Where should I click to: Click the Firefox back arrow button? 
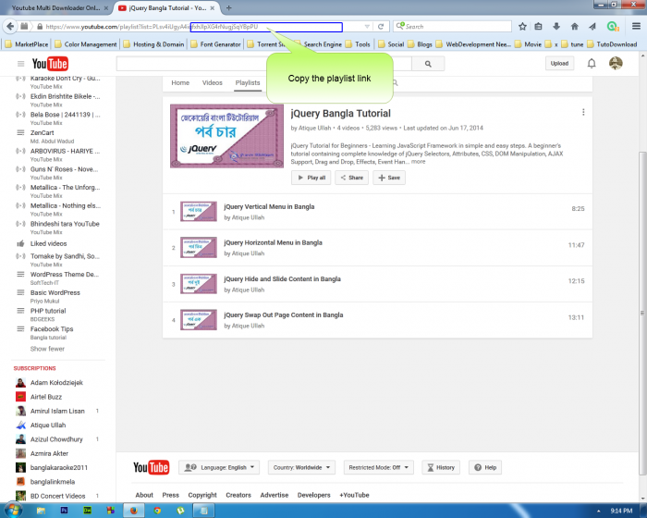click(10, 27)
